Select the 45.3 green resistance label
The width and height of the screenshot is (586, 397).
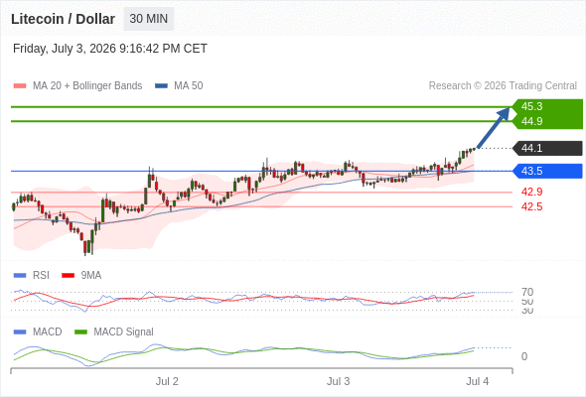tap(548, 106)
